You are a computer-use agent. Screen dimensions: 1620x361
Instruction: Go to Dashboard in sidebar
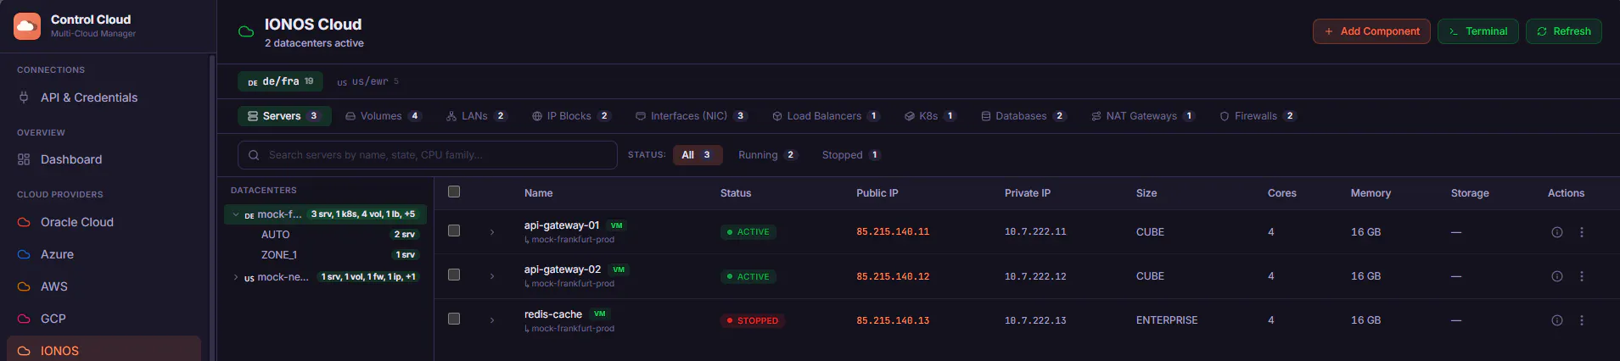click(x=104, y=159)
